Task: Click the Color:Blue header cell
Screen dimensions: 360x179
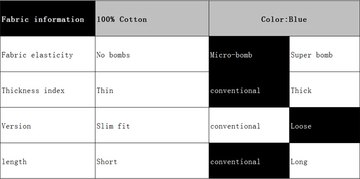Action: point(284,18)
